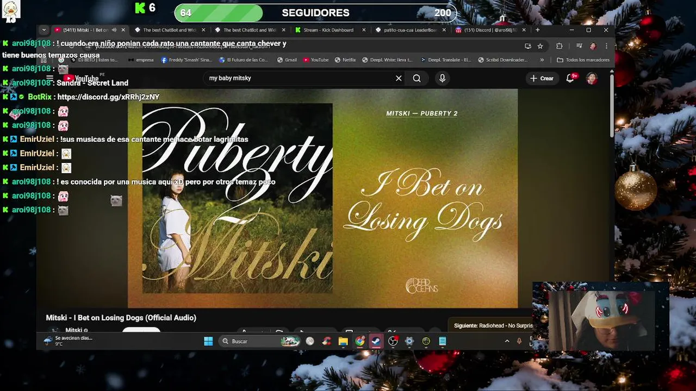Open the weather widget showing 9°C
The height and width of the screenshot is (391, 696).
click(x=68, y=340)
